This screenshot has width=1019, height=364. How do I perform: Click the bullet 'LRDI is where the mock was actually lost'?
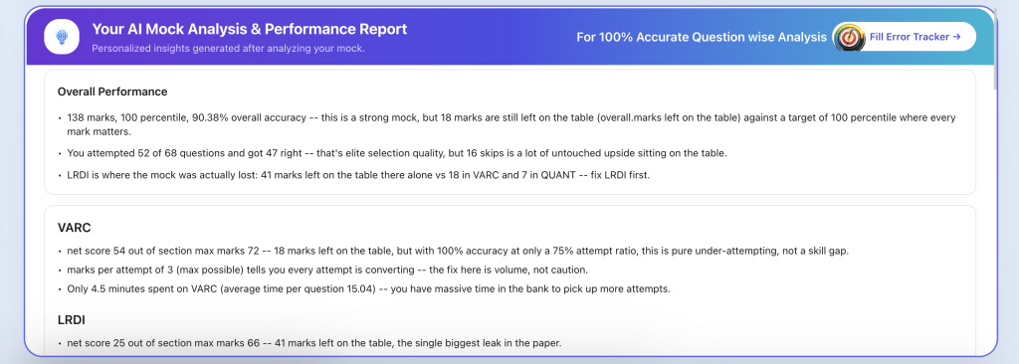click(358, 175)
